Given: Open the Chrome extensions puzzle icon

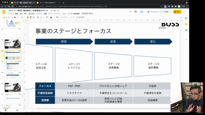Looking at the screenshot, I should coord(176,6).
